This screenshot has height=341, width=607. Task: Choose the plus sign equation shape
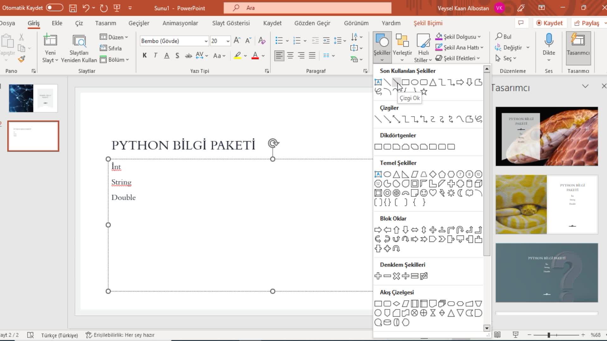pos(378,276)
